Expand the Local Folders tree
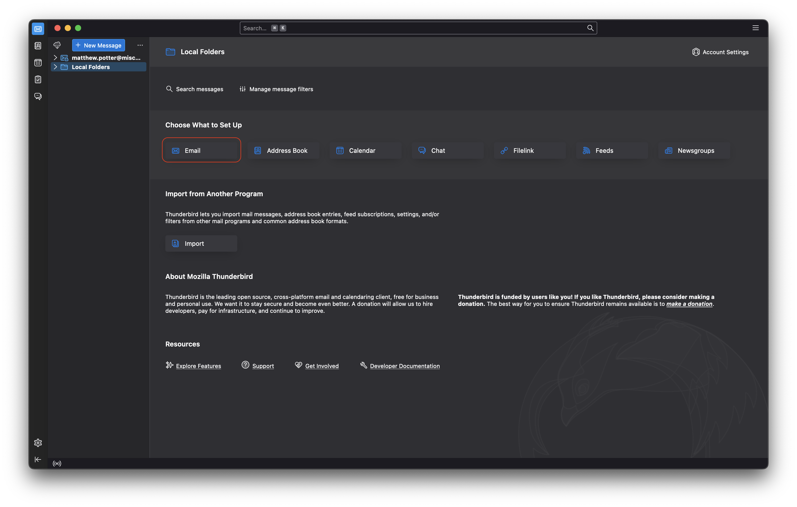 (x=55, y=67)
